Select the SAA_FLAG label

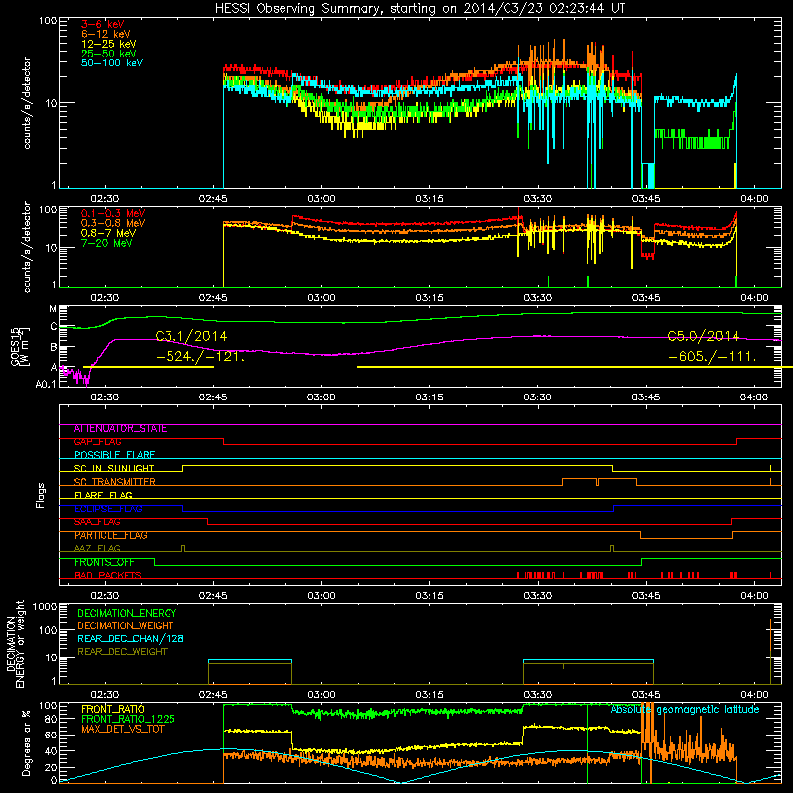[97, 522]
